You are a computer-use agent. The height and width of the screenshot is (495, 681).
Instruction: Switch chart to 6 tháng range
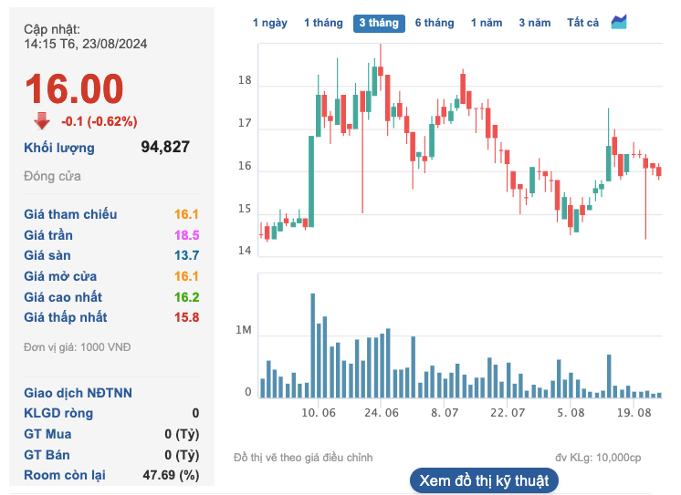pos(435,23)
